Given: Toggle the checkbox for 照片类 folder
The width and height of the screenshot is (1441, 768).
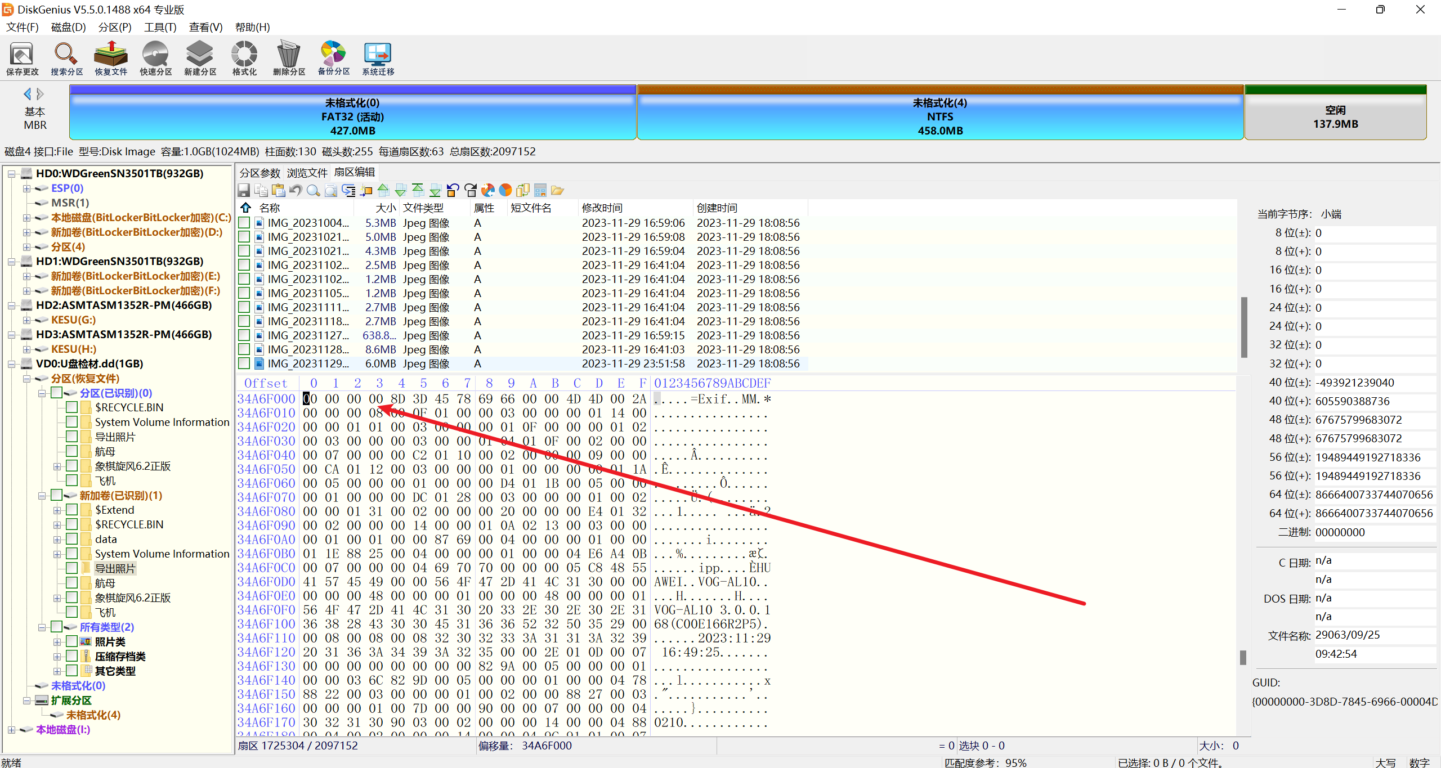Looking at the screenshot, I should point(72,641).
